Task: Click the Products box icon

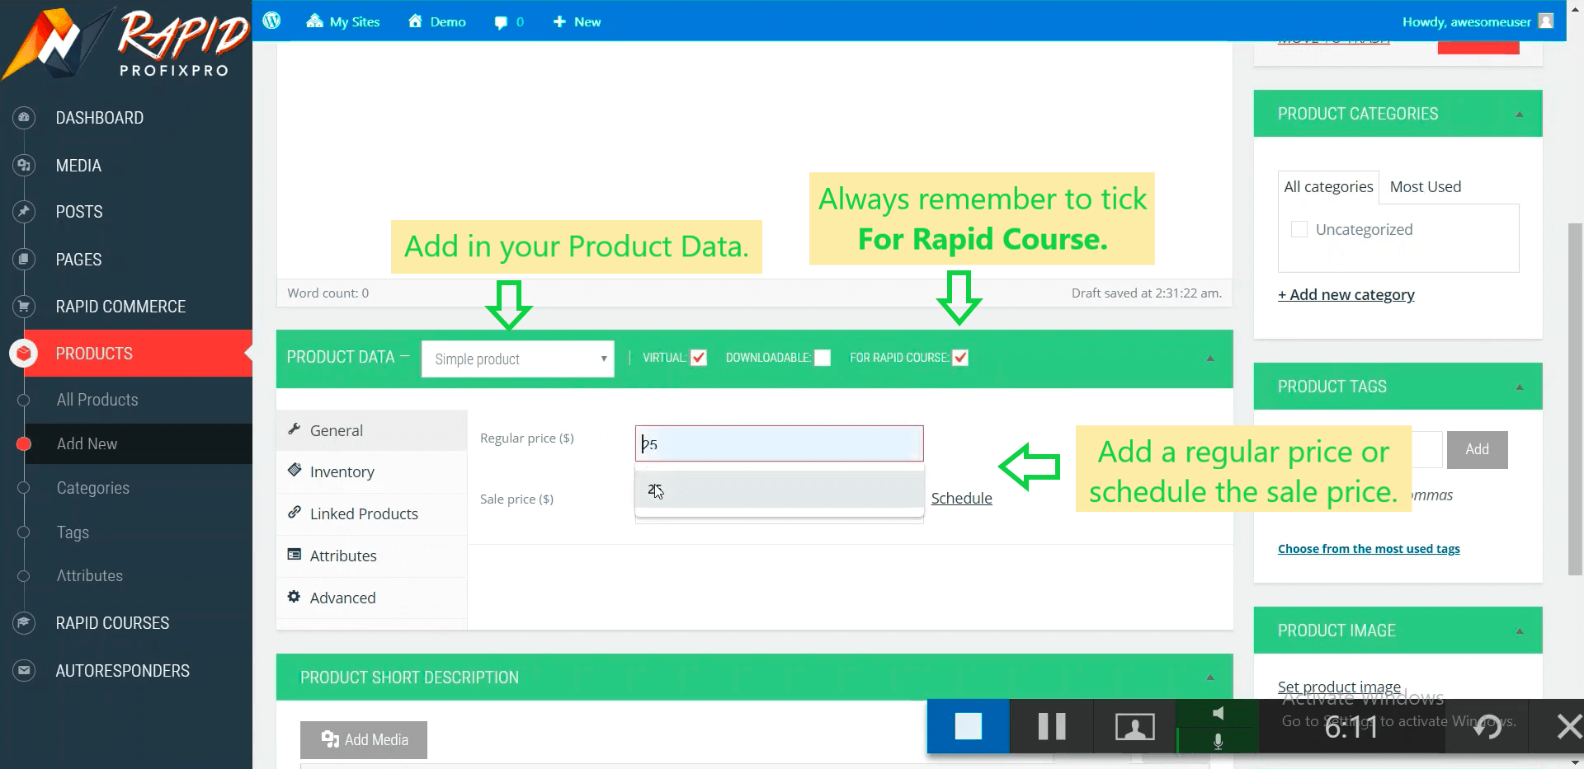Action: click(x=24, y=354)
